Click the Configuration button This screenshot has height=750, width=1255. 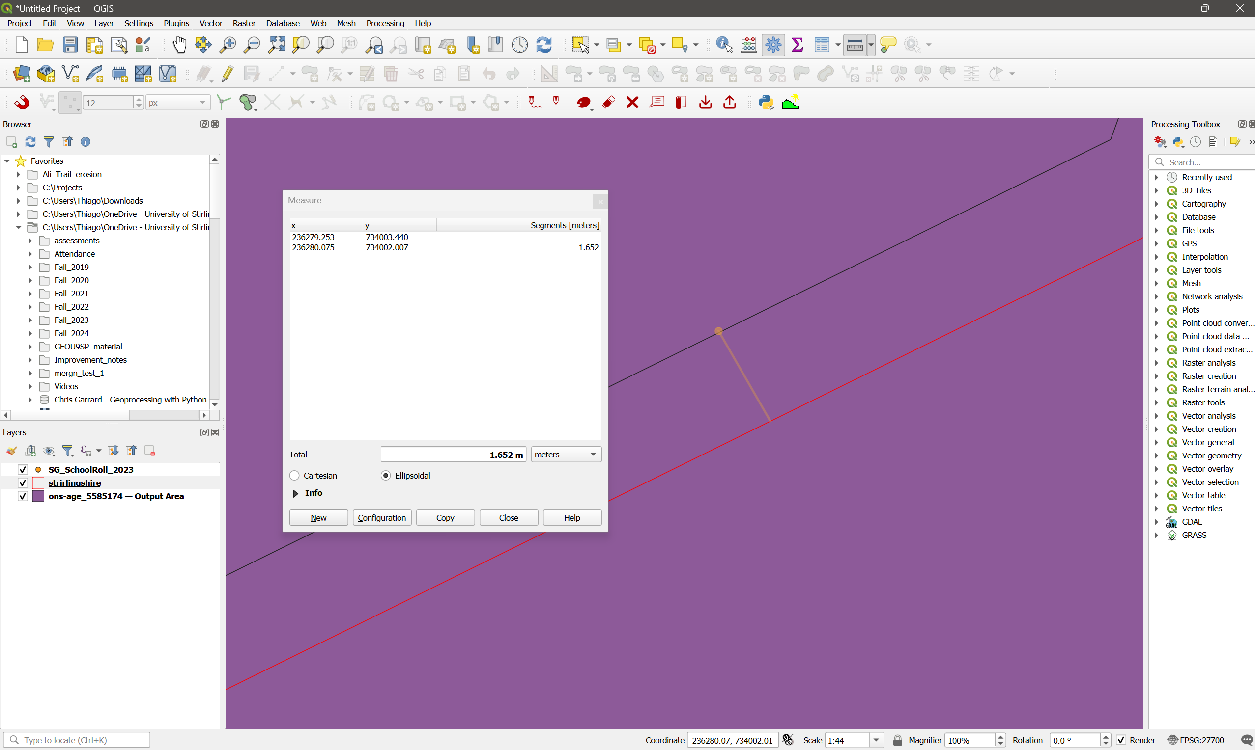(x=382, y=517)
